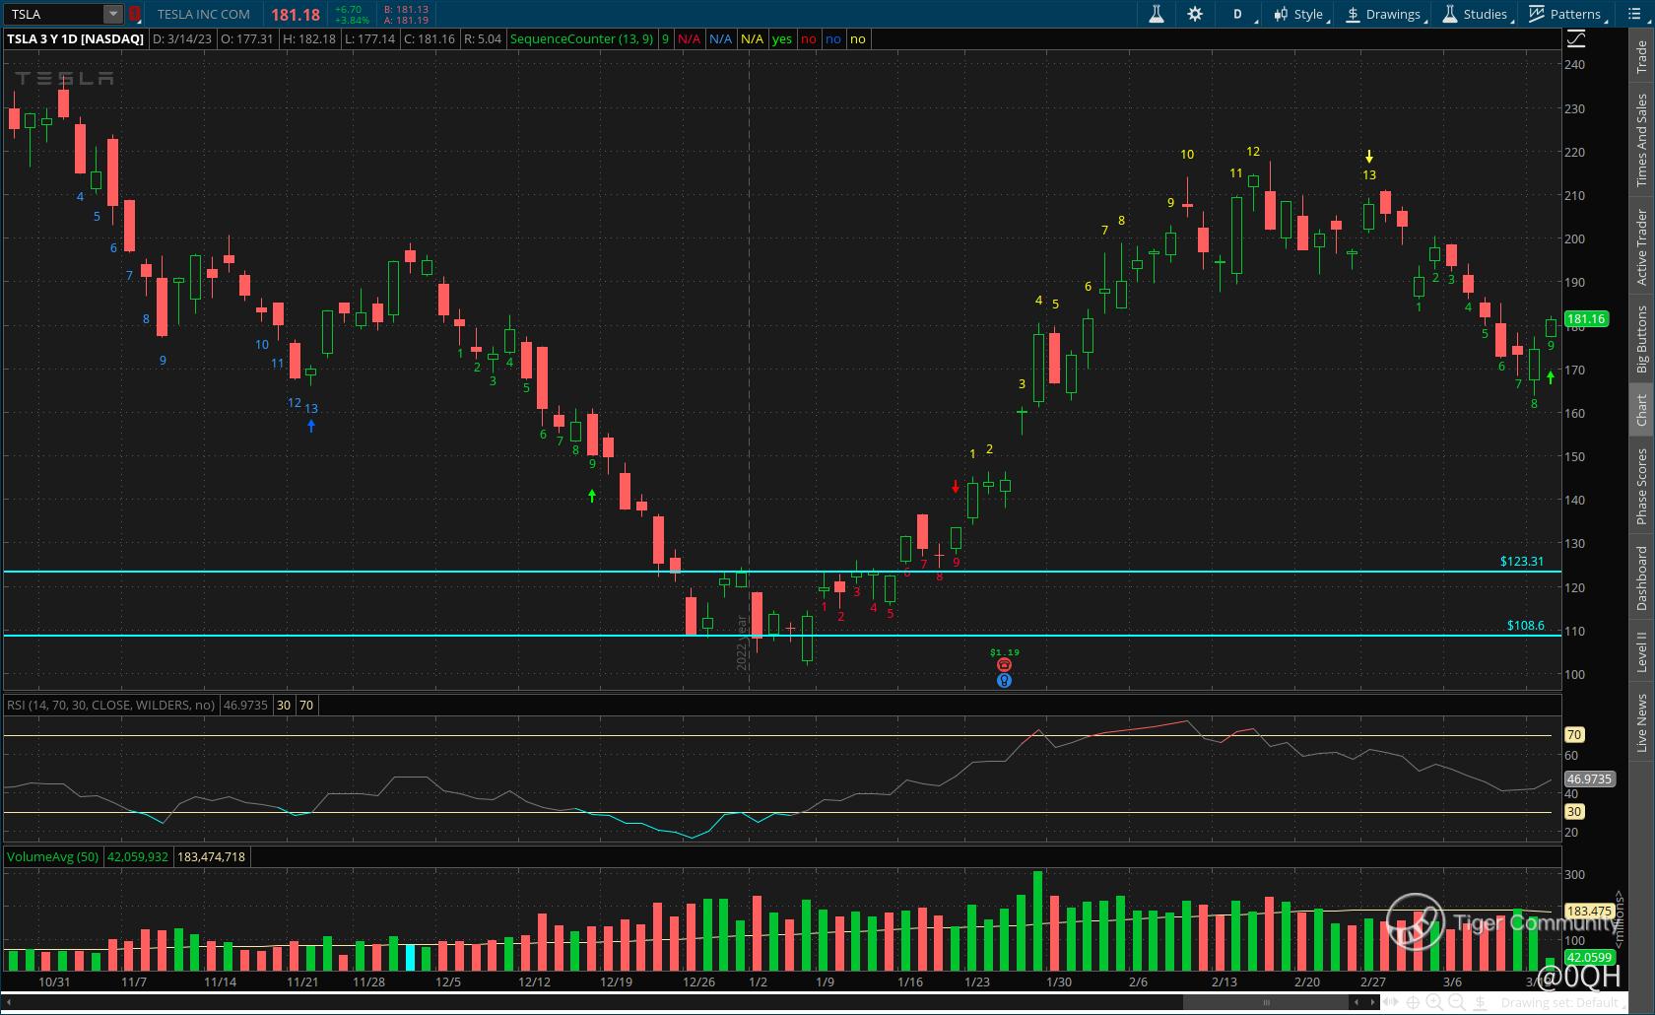Click the $108.6 price level line label
1655x1015 pixels.
[x=1526, y=625]
